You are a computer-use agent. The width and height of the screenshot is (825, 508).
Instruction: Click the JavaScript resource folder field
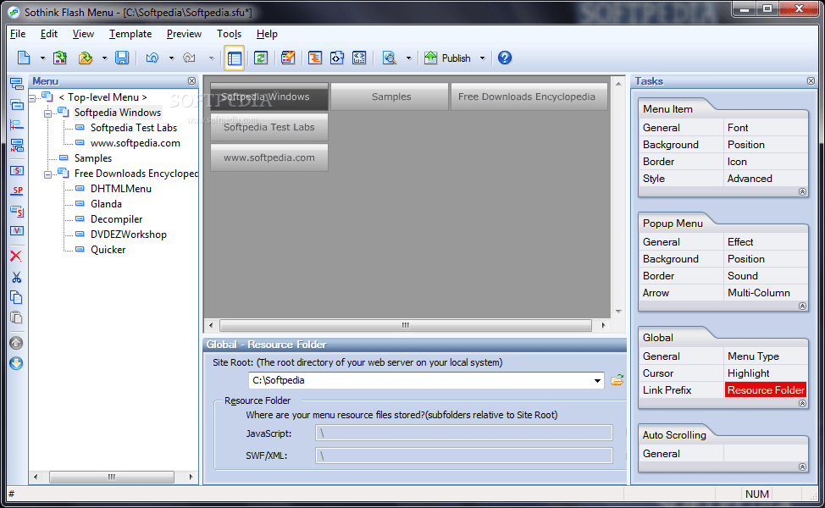(x=464, y=433)
